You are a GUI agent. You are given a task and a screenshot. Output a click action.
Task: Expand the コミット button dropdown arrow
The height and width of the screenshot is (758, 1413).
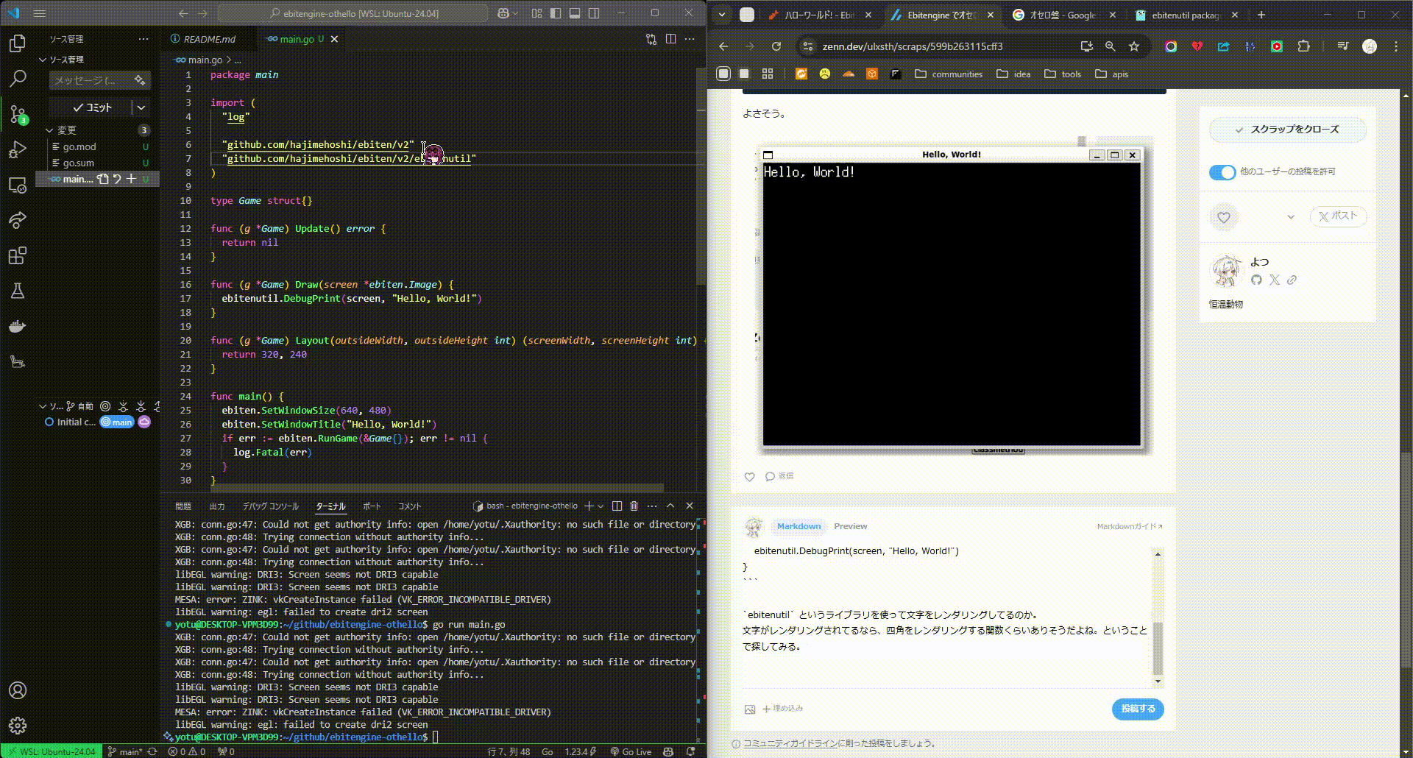coord(141,107)
